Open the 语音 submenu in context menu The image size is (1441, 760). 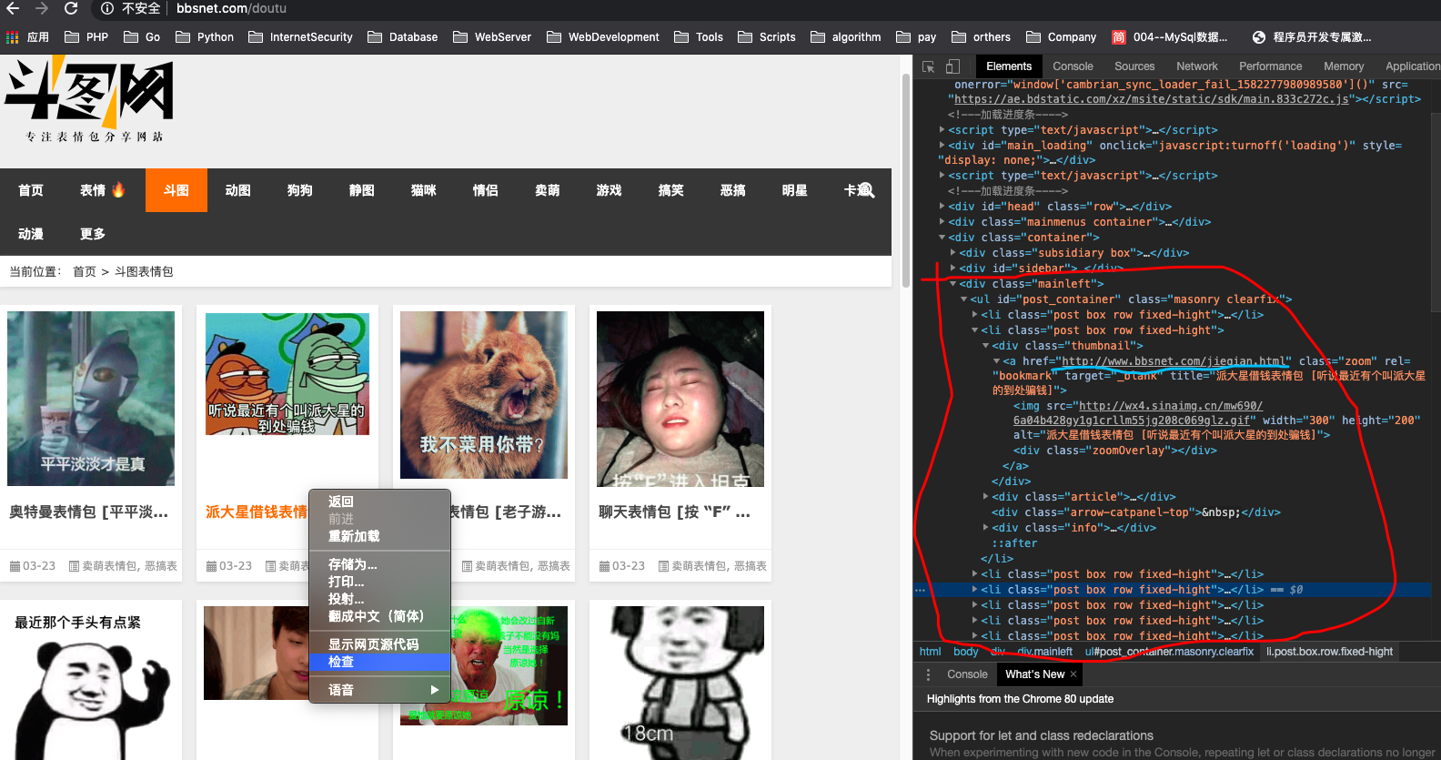pos(379,690)
